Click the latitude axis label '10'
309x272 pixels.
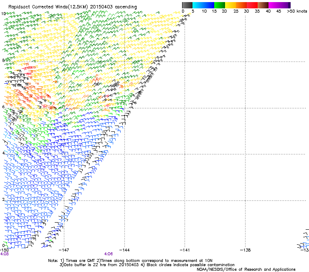tap(3, 14)
